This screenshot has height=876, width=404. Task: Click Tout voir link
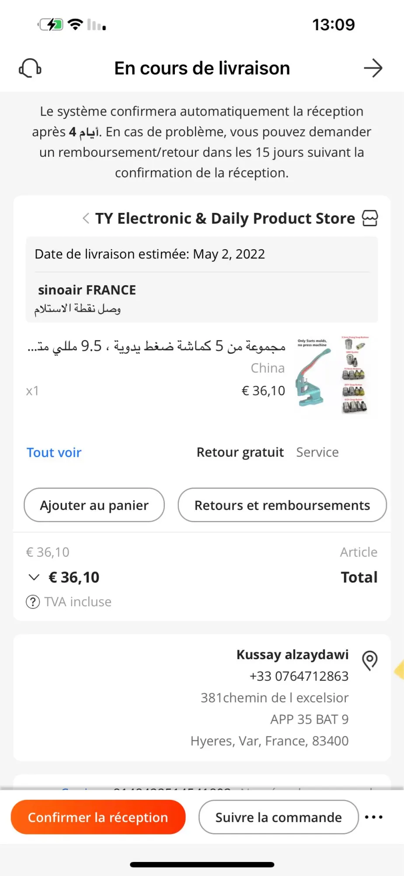click(x=54, y=452)
